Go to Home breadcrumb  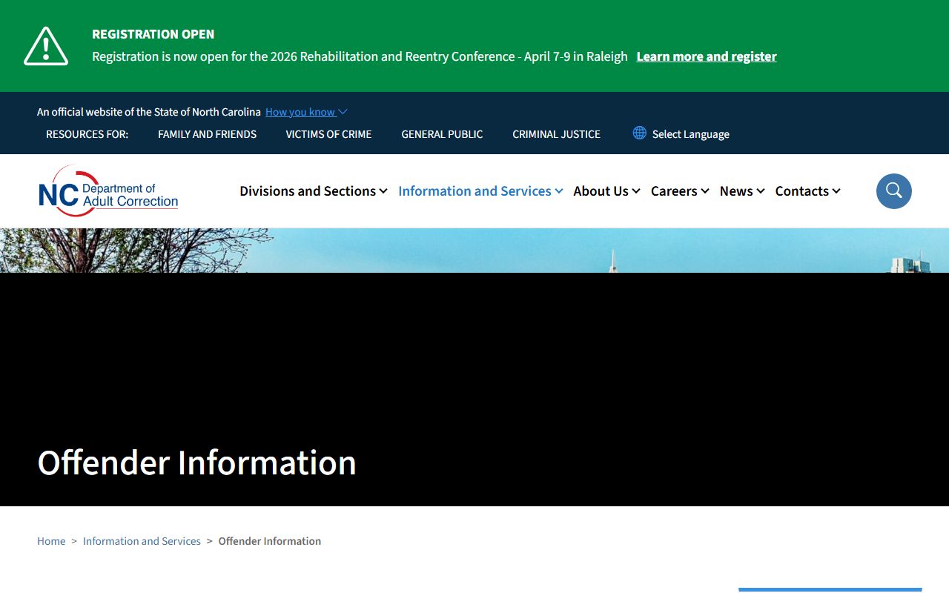click(x=51, y=541)
